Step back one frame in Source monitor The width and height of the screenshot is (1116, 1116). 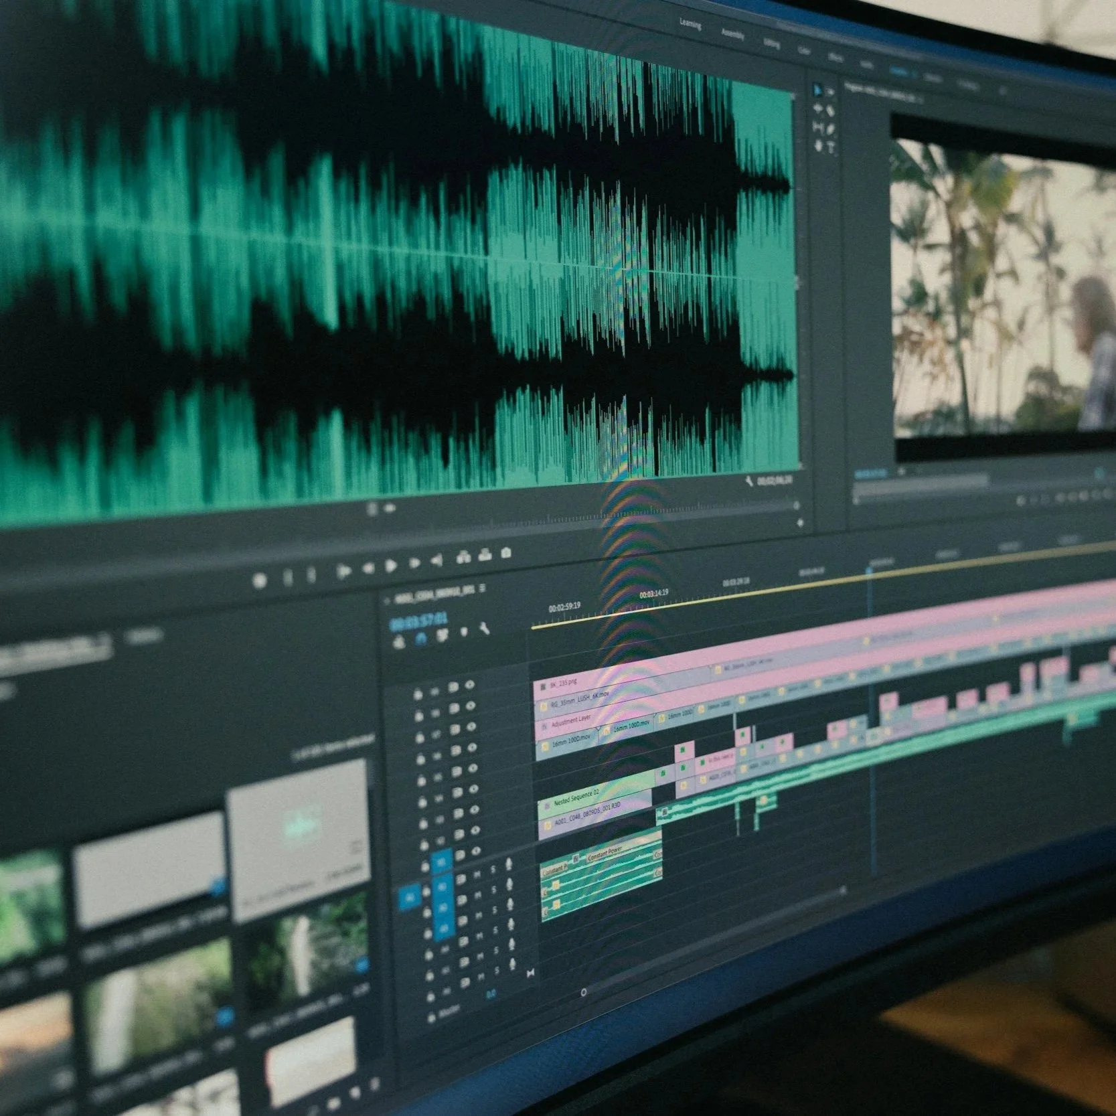pos(368,568)
